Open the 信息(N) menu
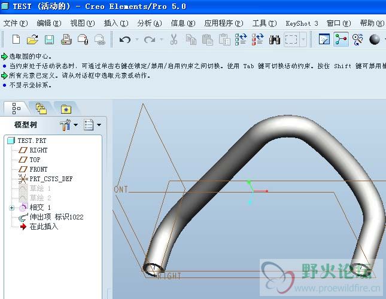386x299 pixels. 183,23
